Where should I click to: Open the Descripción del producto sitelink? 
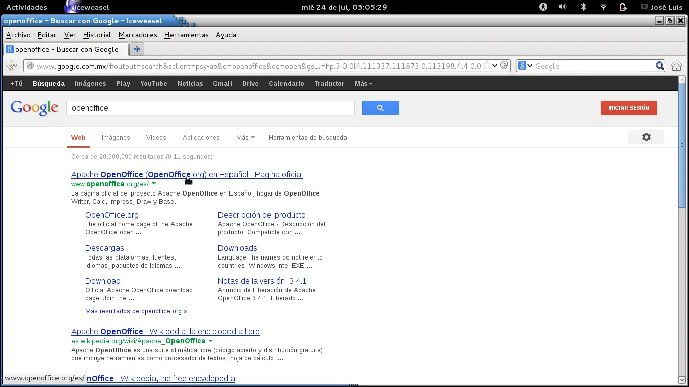[261, 215]
